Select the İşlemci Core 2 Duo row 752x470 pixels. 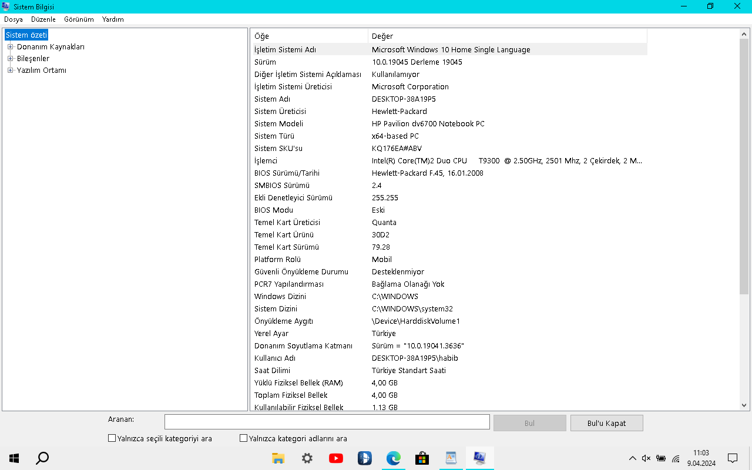click(449, 160)
